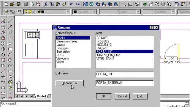Create a new drawing with New icon
The width and height of the screenshot is (190, 107).
(6, 4)
